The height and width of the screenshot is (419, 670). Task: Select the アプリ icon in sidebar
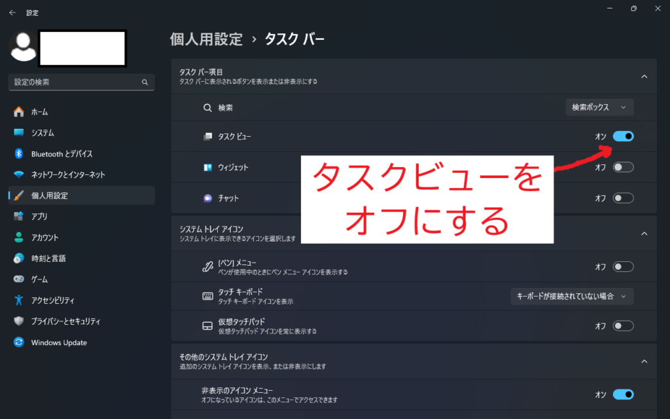click(x=19, y=217)
